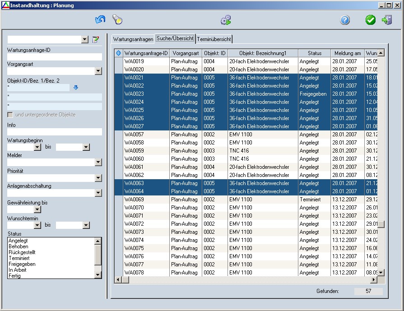
Task: Open the Priorität dropdown list
Action: pos(98,178)
